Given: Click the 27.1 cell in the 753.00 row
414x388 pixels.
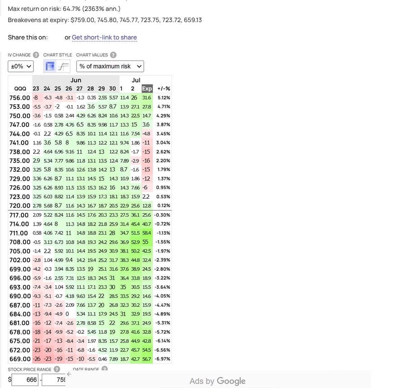Looking at the screenshot, I should (x=136, y=107).
